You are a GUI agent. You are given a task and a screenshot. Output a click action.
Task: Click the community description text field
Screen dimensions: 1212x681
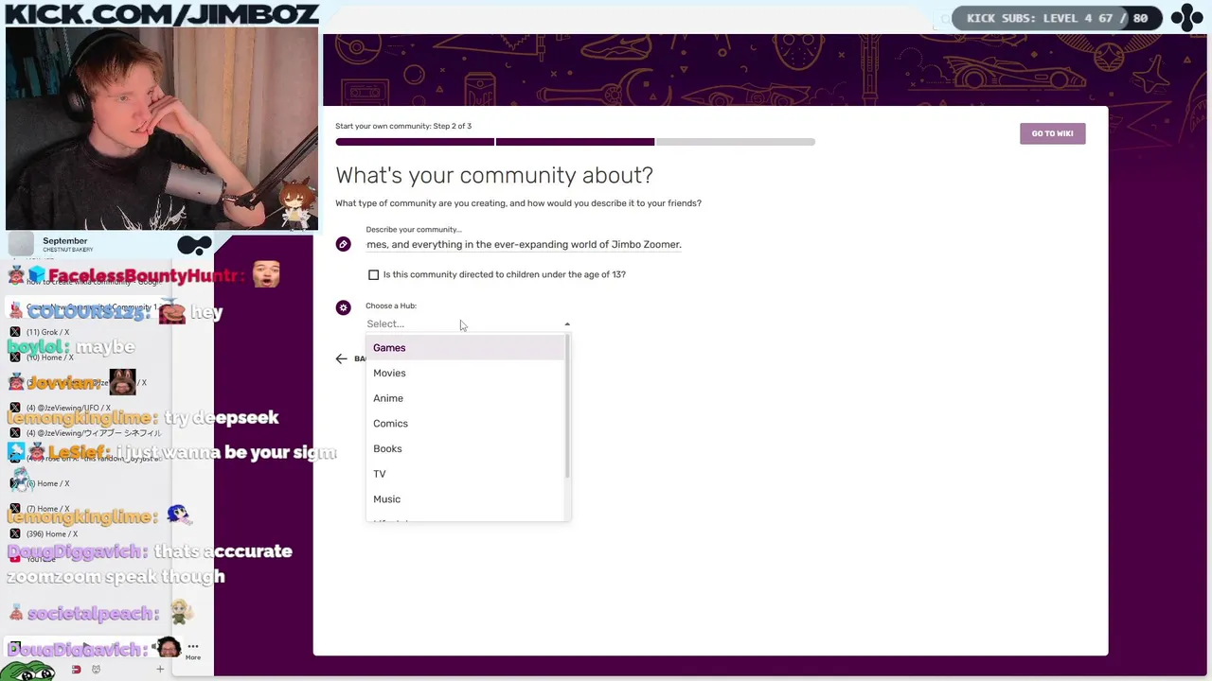coord(524,244)
